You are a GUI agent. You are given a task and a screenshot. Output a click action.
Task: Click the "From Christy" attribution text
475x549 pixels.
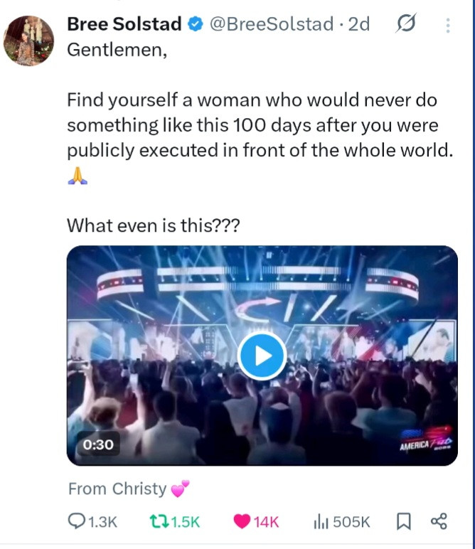(117, 489)
